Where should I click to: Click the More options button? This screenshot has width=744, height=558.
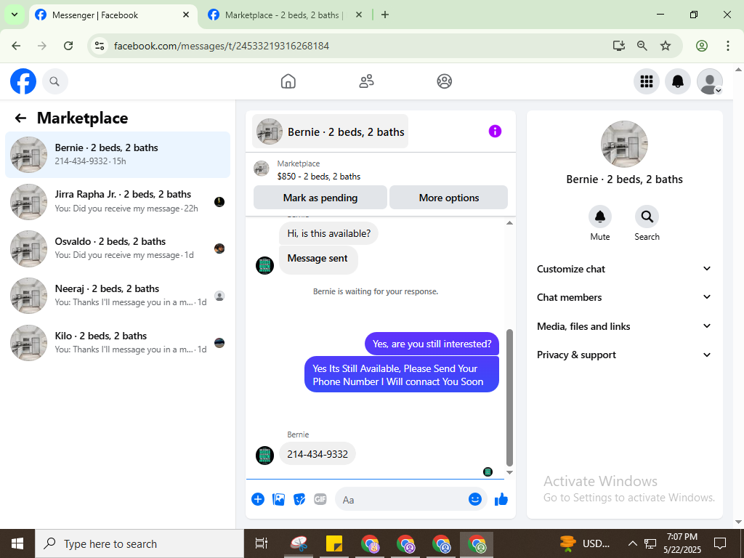pos(449,198)
